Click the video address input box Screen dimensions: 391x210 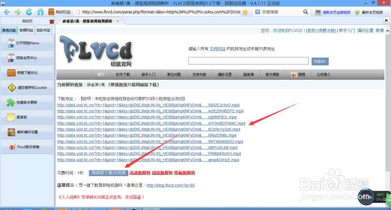click(248, 61)
